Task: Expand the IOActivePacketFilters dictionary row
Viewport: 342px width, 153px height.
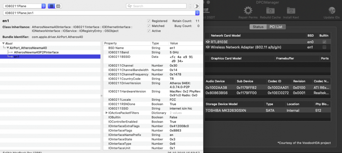Action: pyautogui.click(x=107, y=113)
